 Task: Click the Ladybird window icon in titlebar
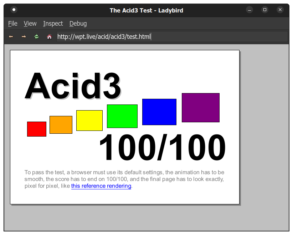coord(14,10)
